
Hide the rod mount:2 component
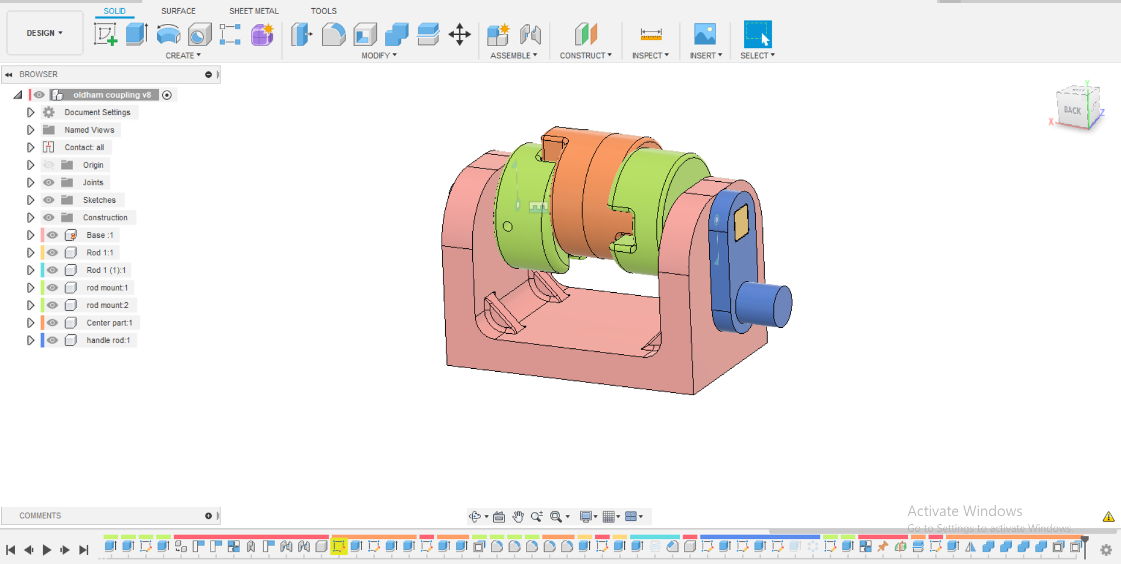coord(52,305)
